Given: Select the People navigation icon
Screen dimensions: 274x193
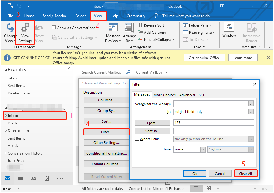Looking at the screenshot, I should coord(34,179).
